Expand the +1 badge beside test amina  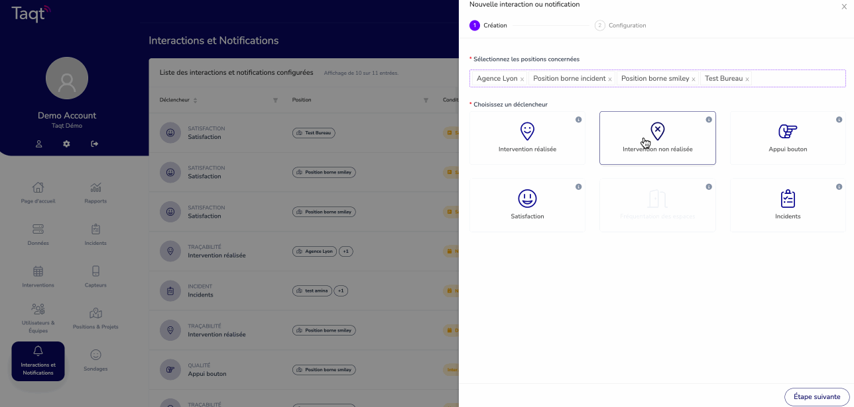pos(340,291)
